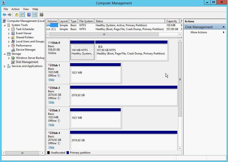Collapse the Storage tree node
The height and width of the screenshot is (162, 228).
point(5,54)
